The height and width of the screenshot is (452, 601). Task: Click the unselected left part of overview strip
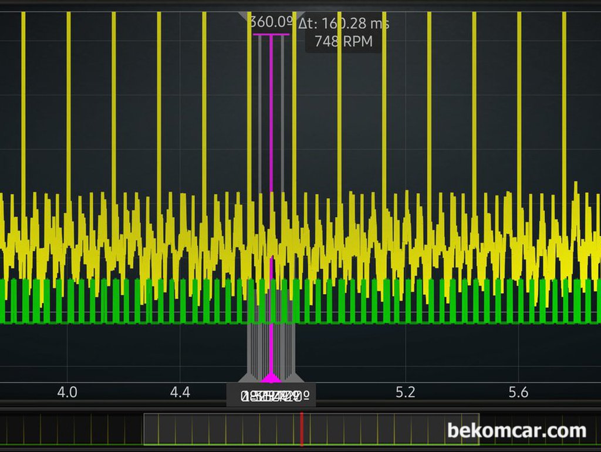[x=70, y=429]
